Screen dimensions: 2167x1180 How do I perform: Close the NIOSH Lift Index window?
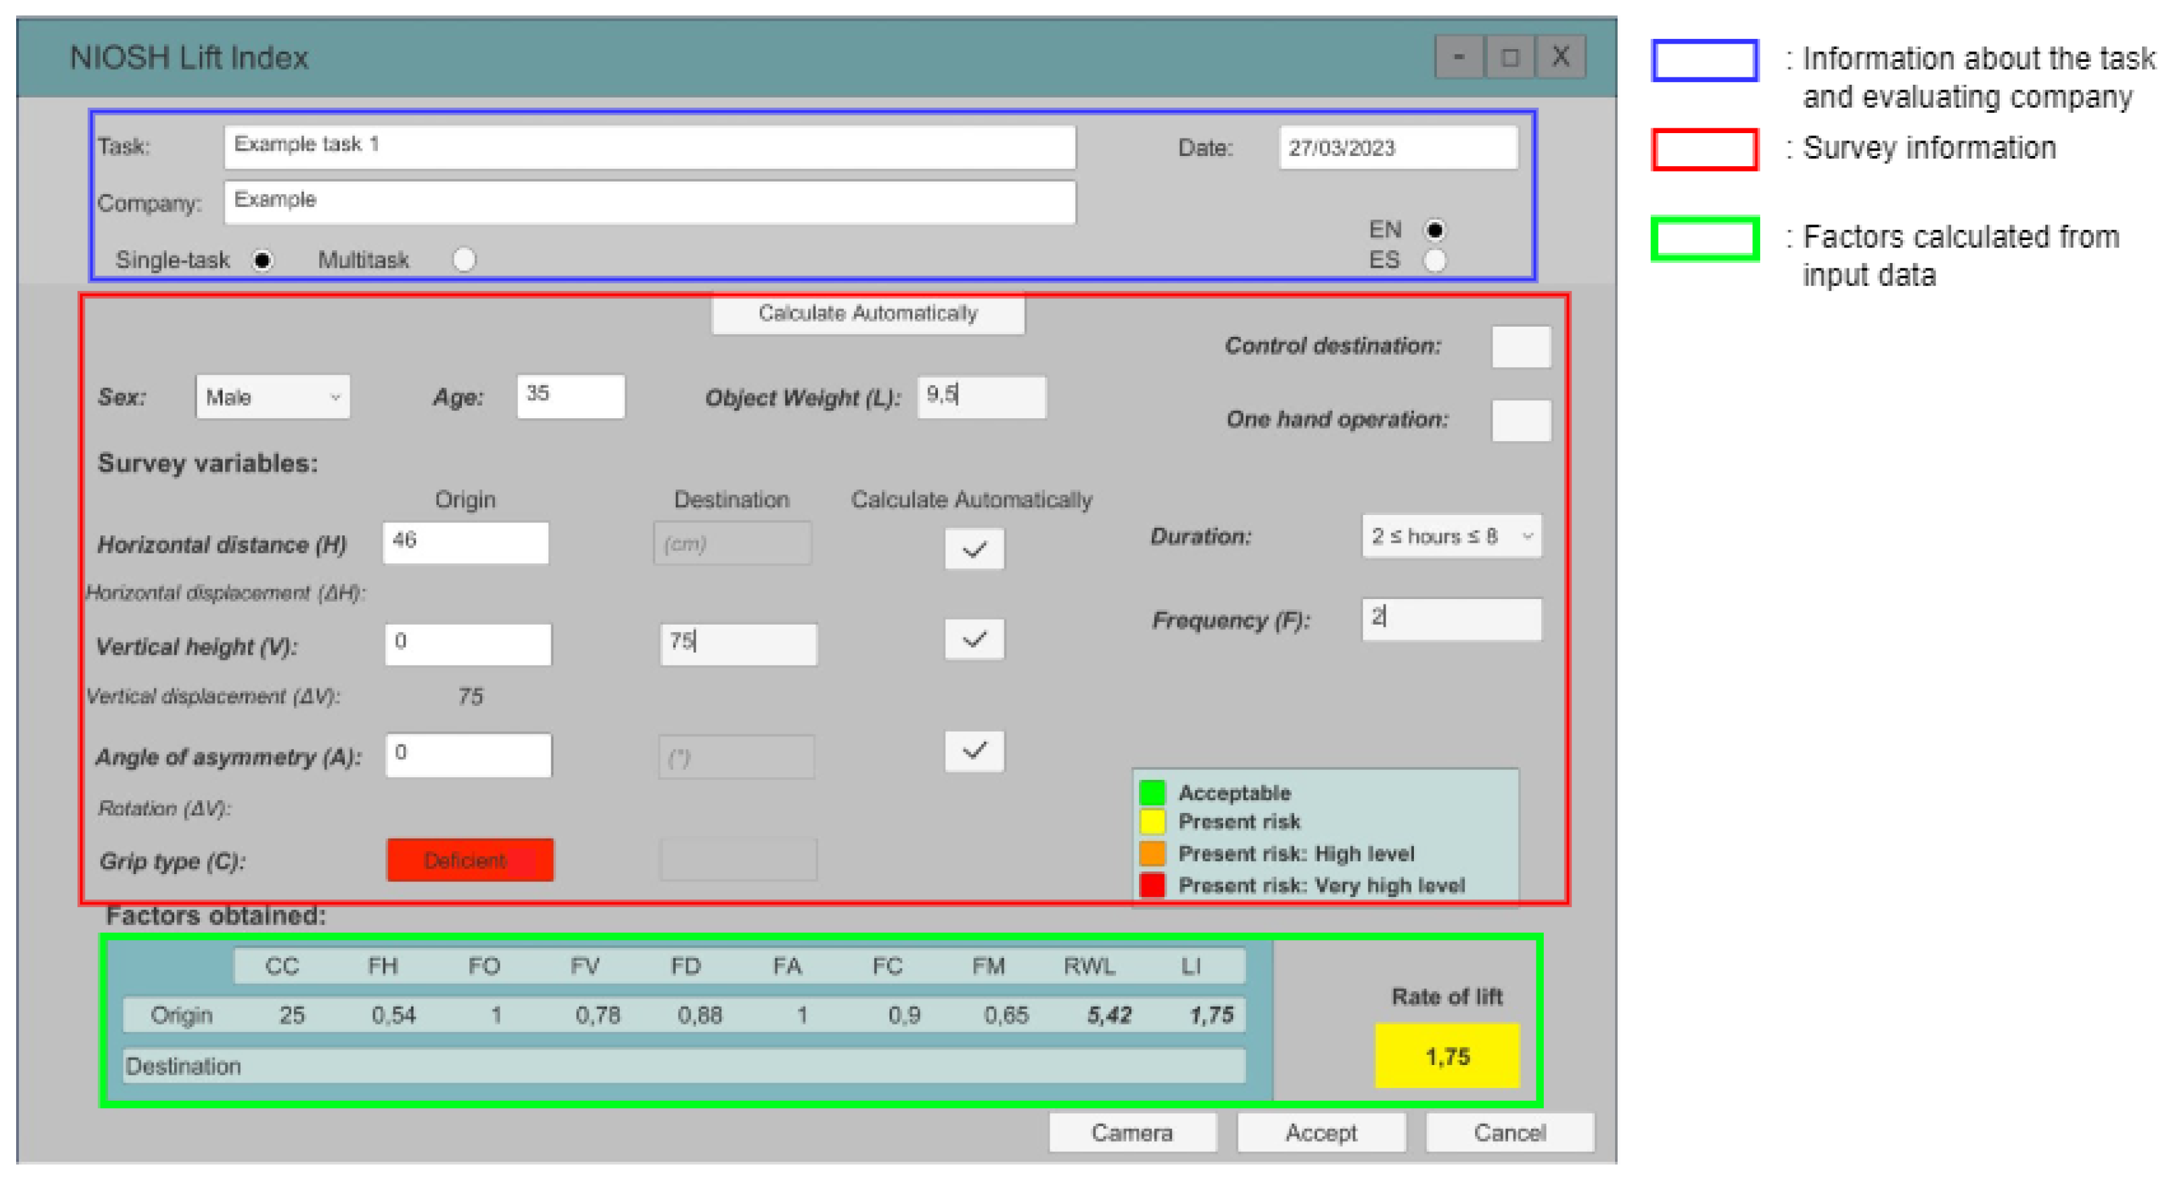tap(1561, 57)
